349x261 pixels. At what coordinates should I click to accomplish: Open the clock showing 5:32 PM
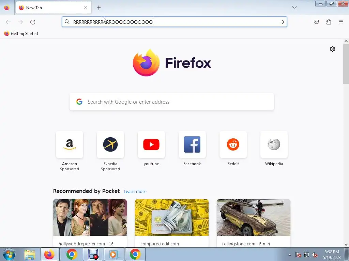tap(332, 255)
